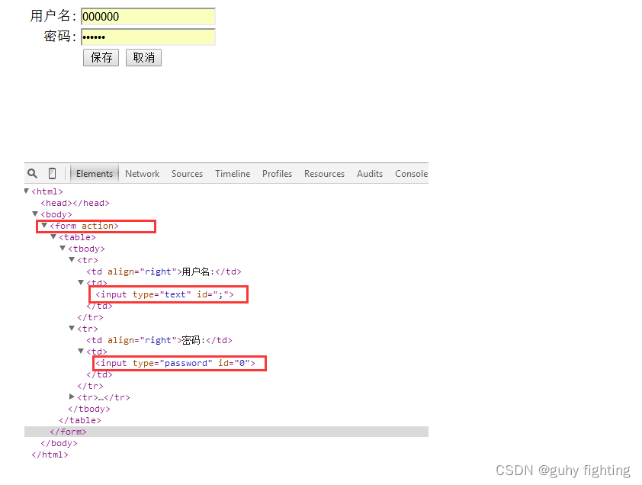Select the <table> opening tag line
The height and width of the screenshot is (485, 642).
click(x=77, y=237)
